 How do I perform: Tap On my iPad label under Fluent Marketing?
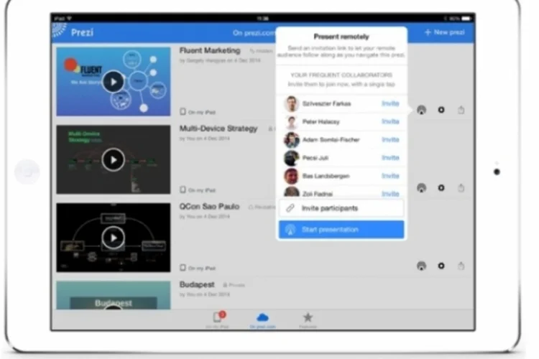tap(198, 112)
